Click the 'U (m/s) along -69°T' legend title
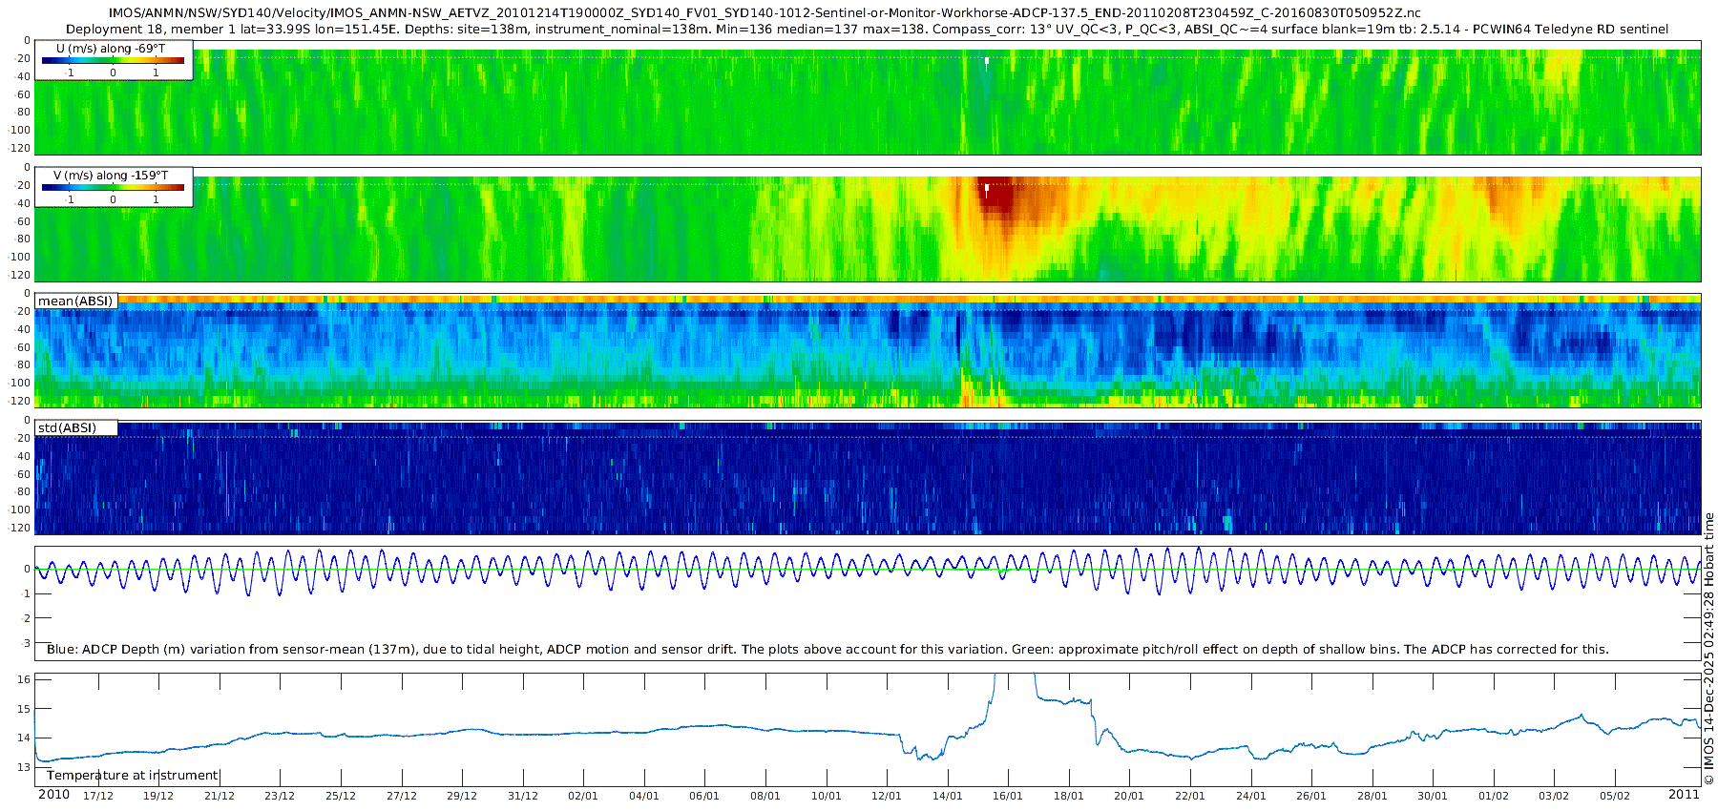1718x811 pixels. [x=111, y=48]
